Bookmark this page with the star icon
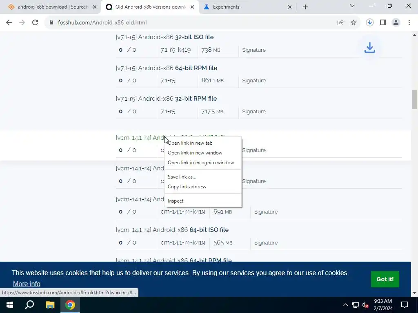The width and height of the screenshot is (418, 313). click(354, 23)
